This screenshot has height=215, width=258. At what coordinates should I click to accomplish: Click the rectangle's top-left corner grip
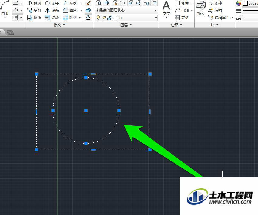pyautogui.click(x=36, y=74)
